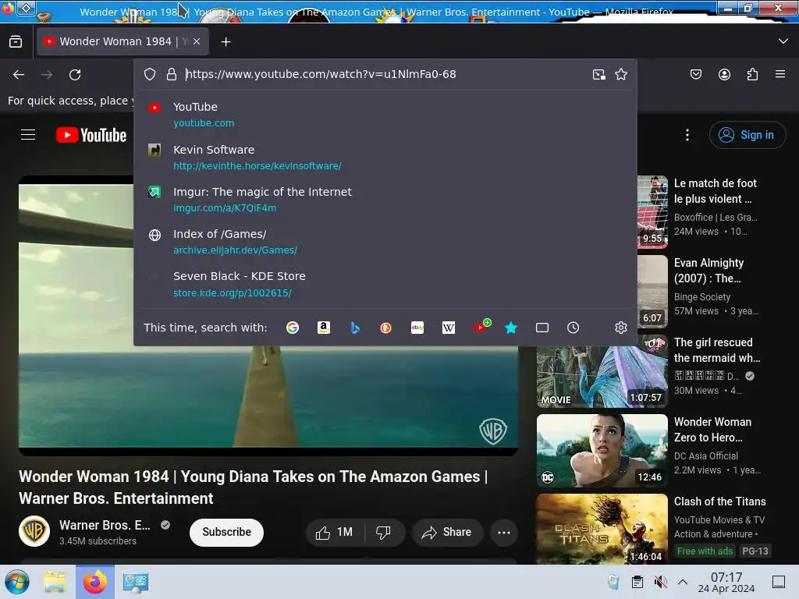The height and width of the screenshot is (599, 799).
Task: Add YouTube as a search engine
Action: pos(481,327)
